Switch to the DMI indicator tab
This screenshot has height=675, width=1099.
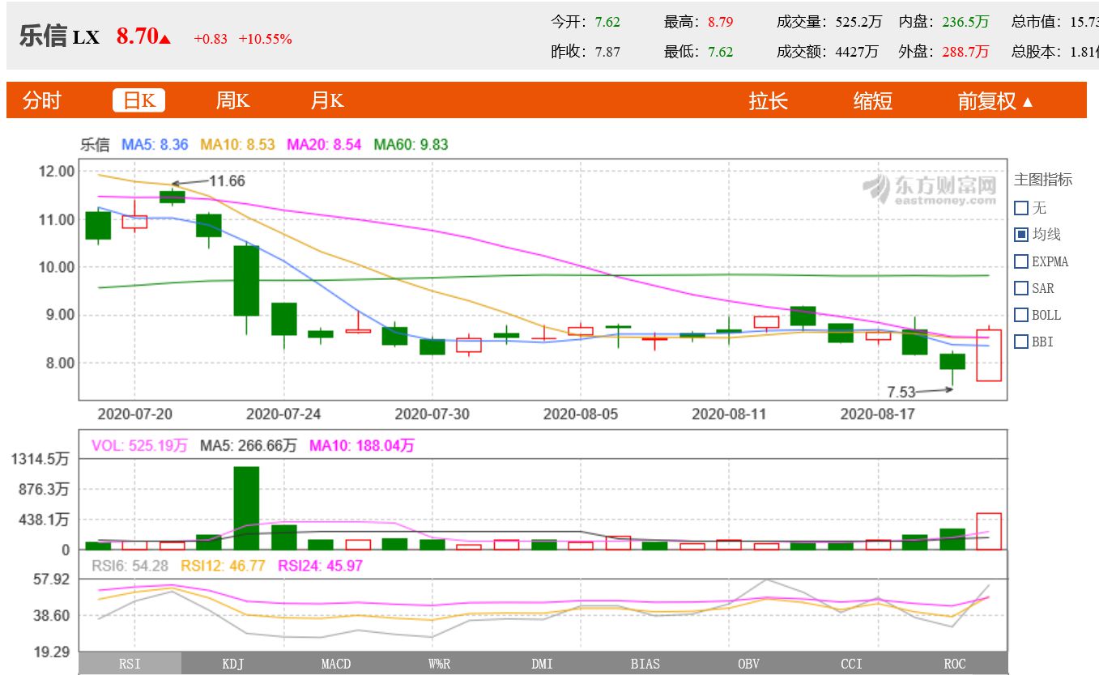543,664
